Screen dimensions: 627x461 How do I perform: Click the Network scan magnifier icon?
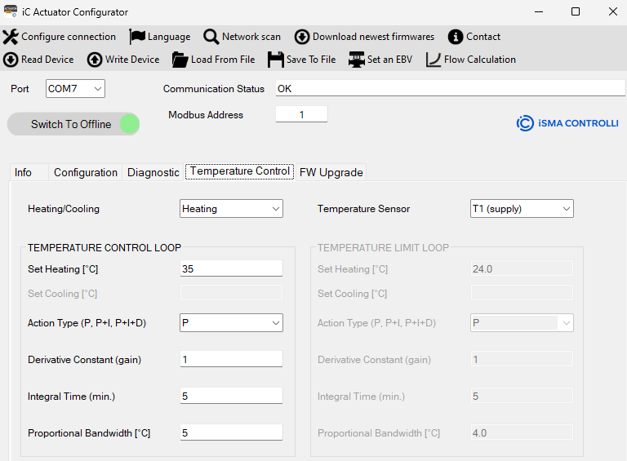(211, 37)
